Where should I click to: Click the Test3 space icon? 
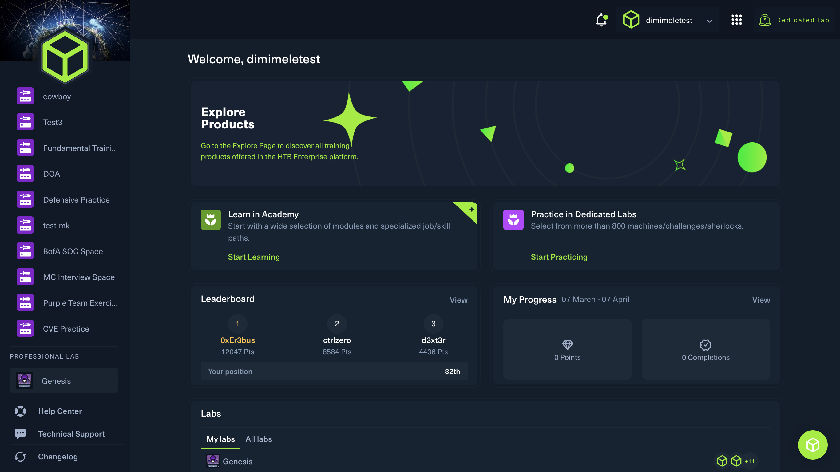point(25,122)
